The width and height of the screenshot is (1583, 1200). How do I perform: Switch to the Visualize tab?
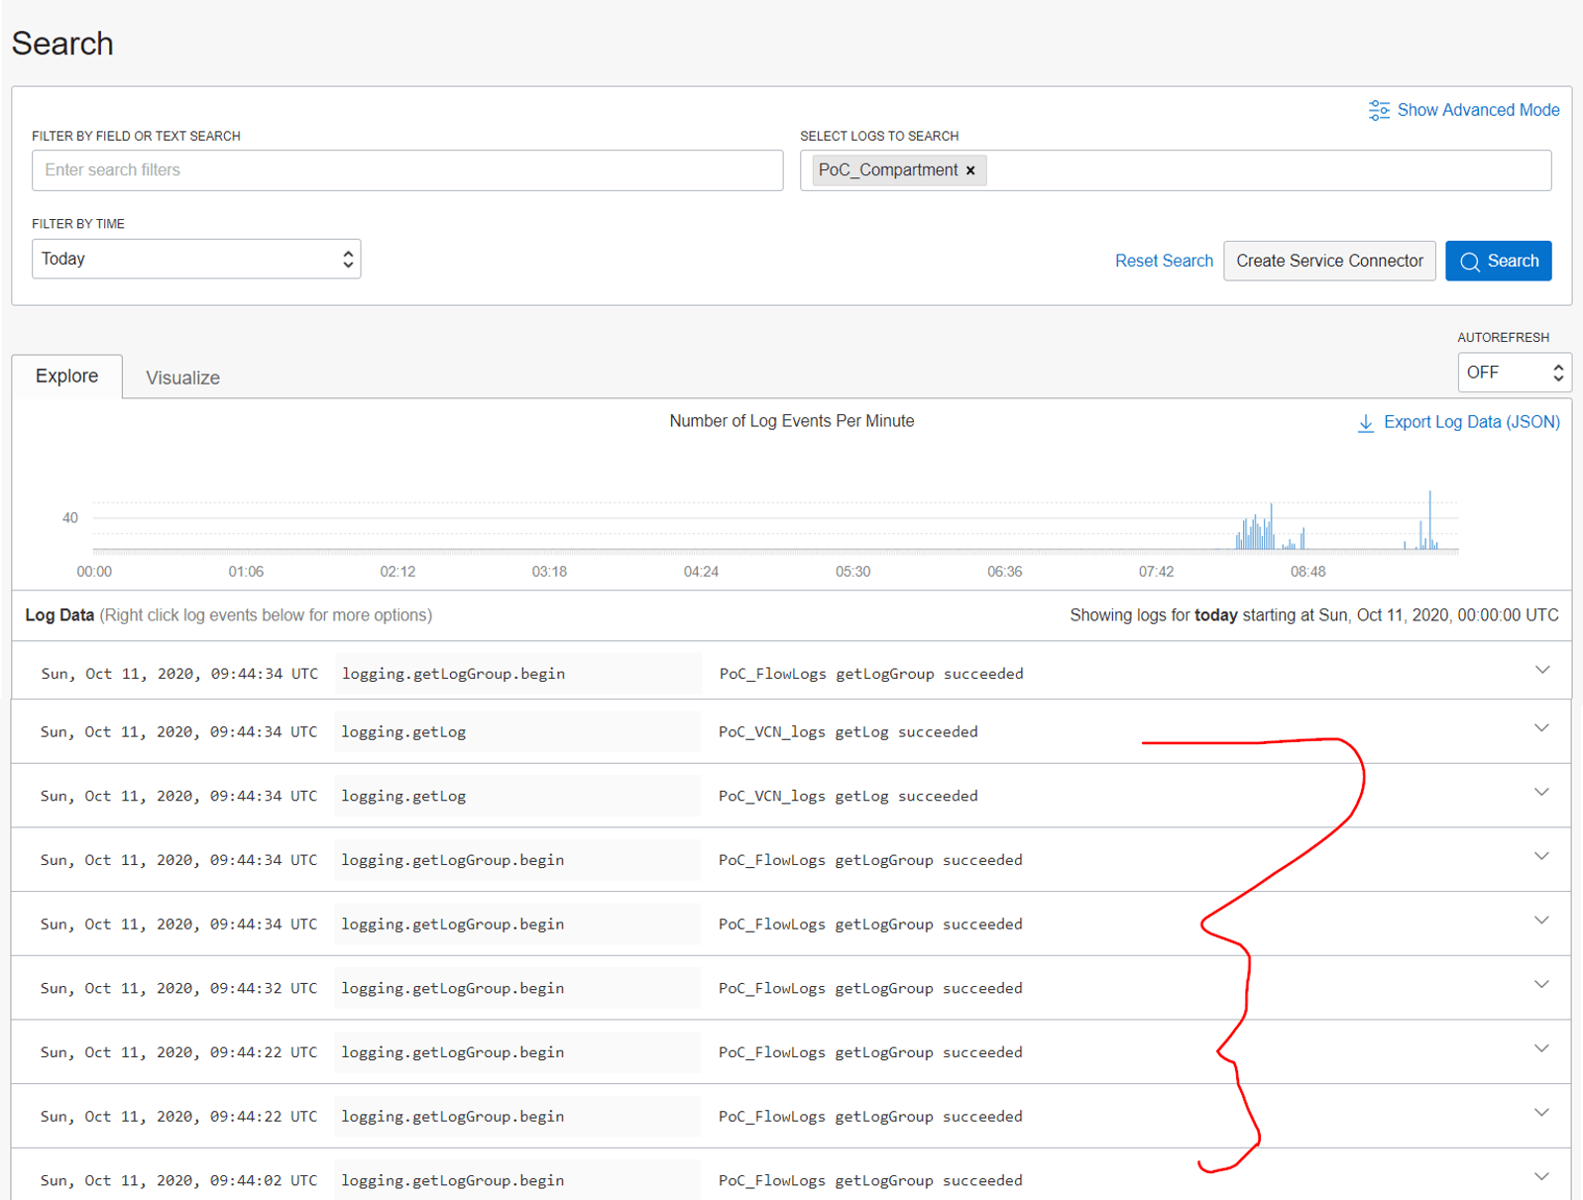point(182,378)
